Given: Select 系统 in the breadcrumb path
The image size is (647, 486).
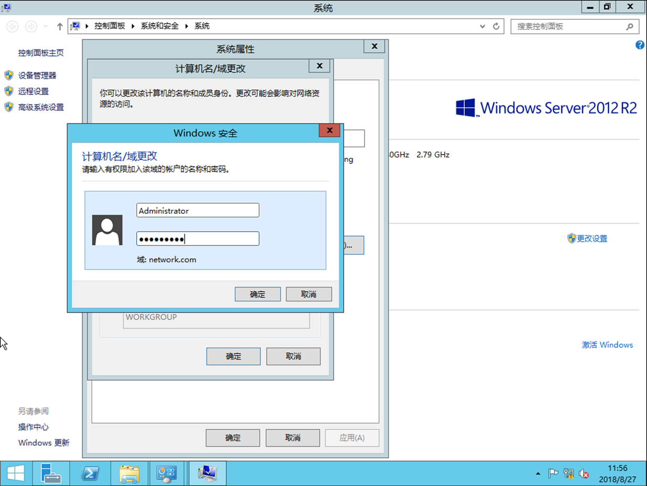Looking at the screenshot, I should coord(202,26).
